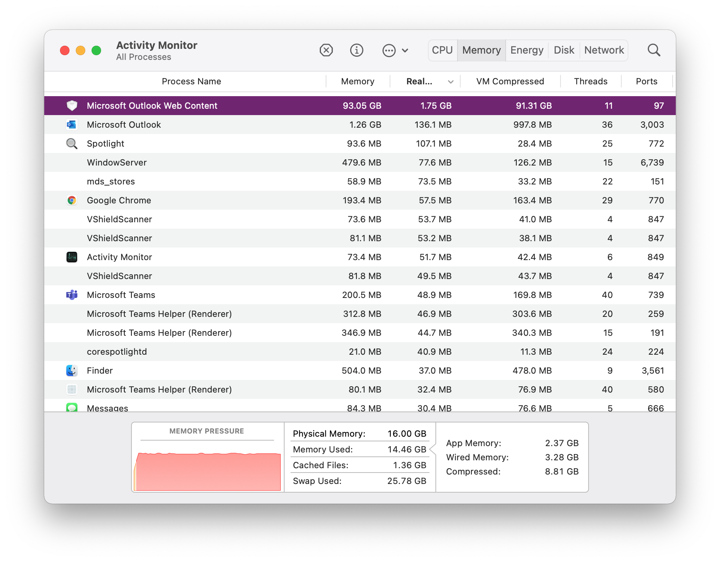
Task: Click the Compressed 8.81 GB value
Action: 562,471
